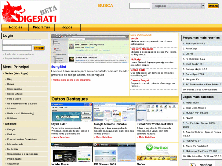Screen dimensions: 222x166
Task: Open the Windows menu section
Action: pos(11,124)
